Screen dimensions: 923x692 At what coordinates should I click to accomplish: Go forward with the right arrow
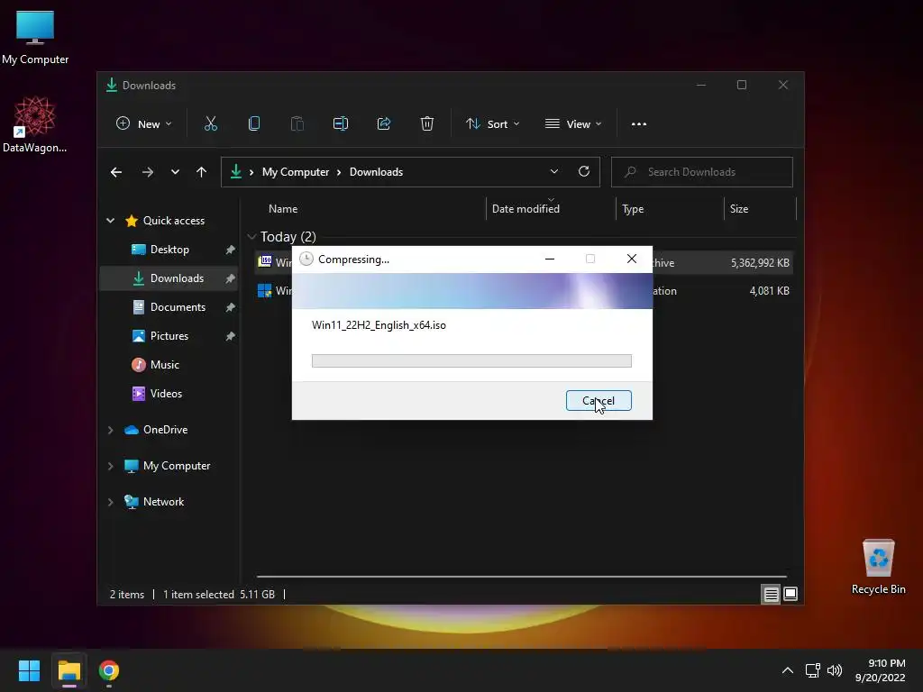148,172
